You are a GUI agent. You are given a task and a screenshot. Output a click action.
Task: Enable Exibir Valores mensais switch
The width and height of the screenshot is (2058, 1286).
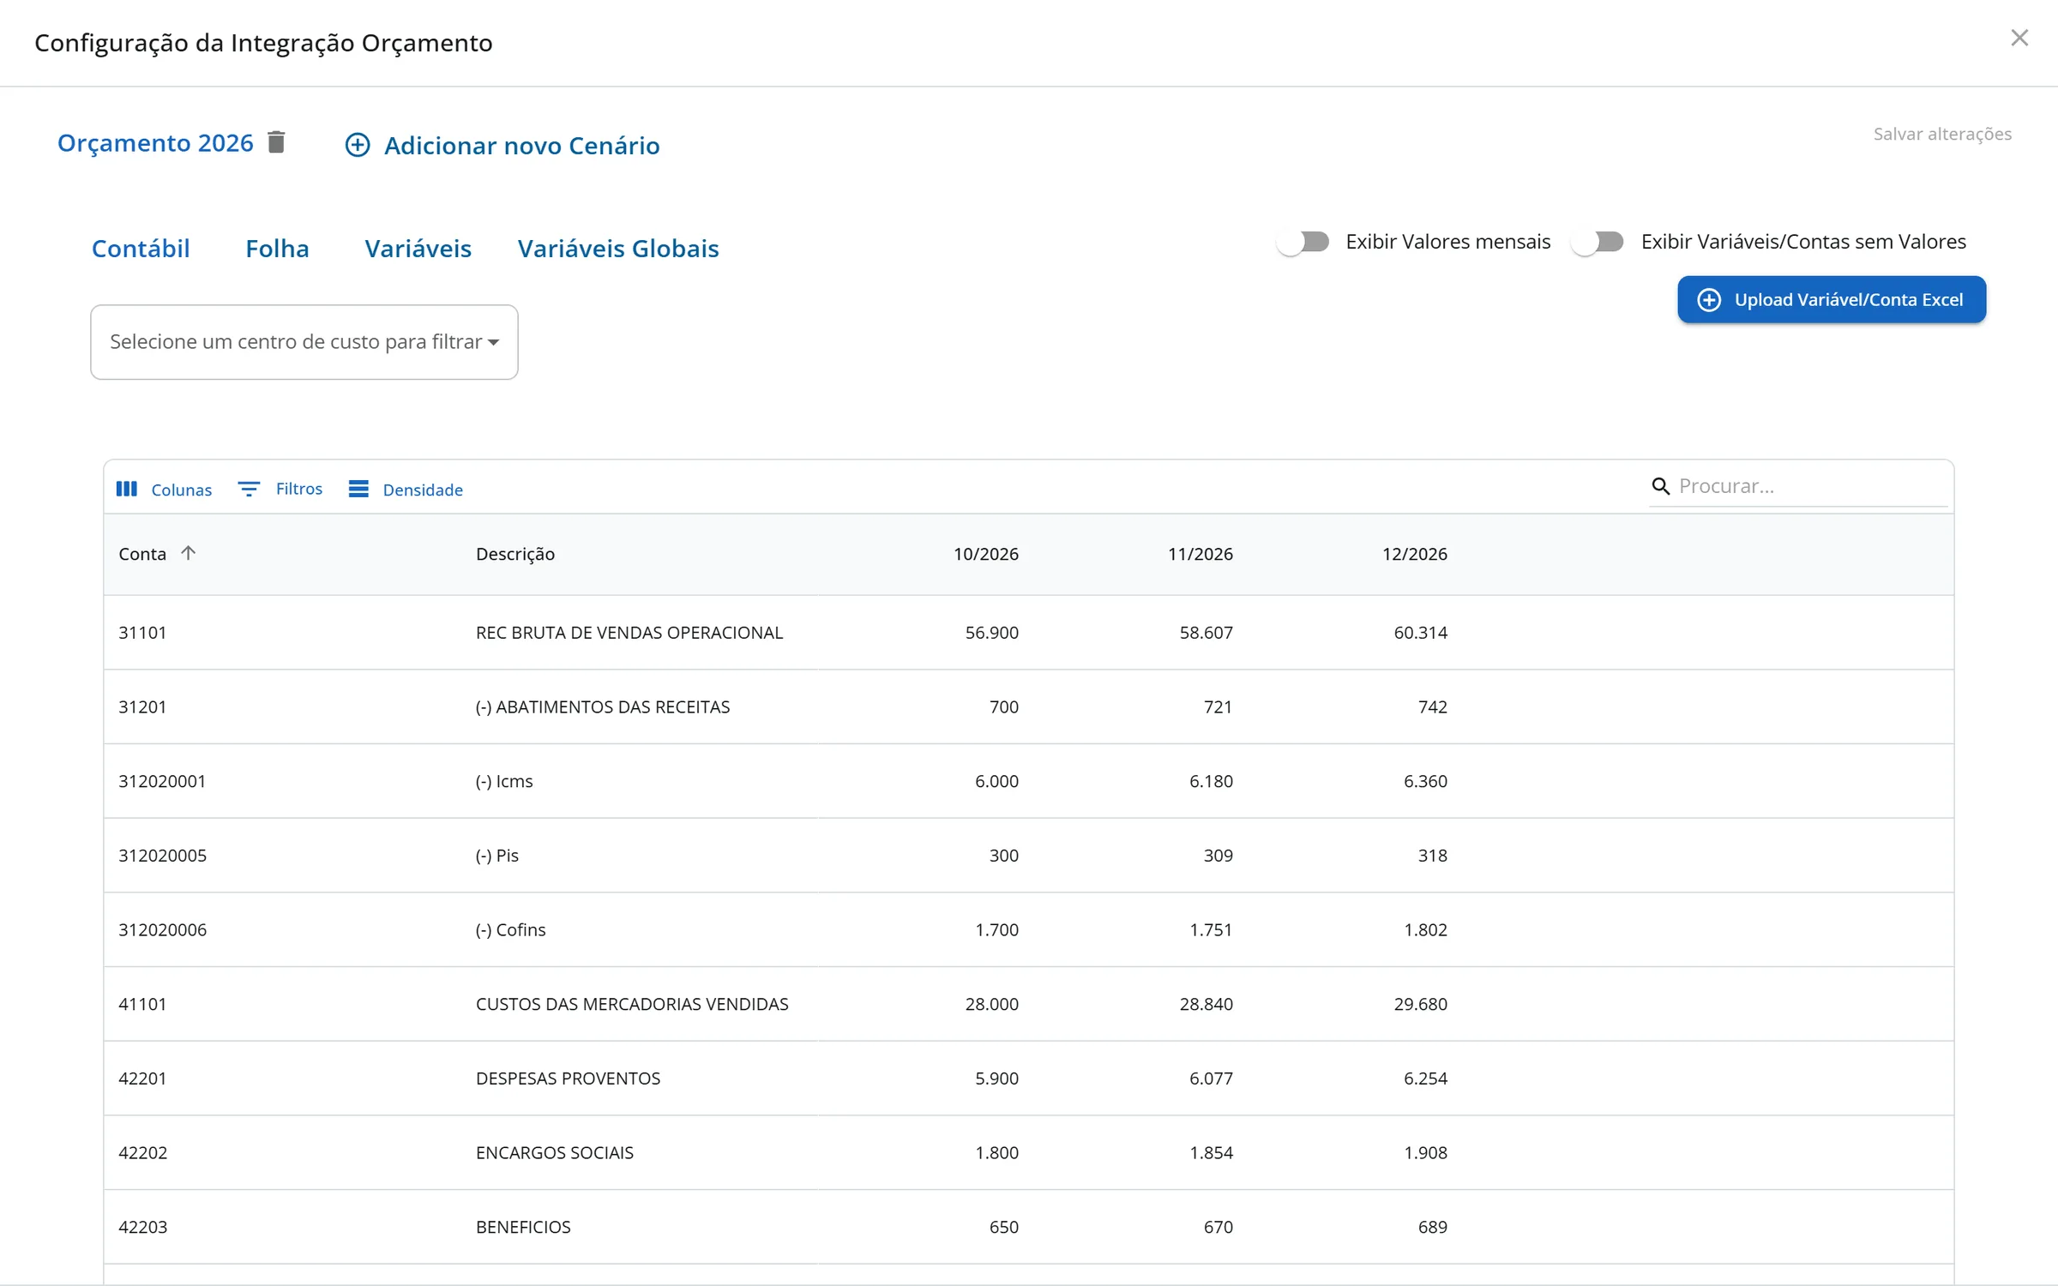coord(1303,242)
